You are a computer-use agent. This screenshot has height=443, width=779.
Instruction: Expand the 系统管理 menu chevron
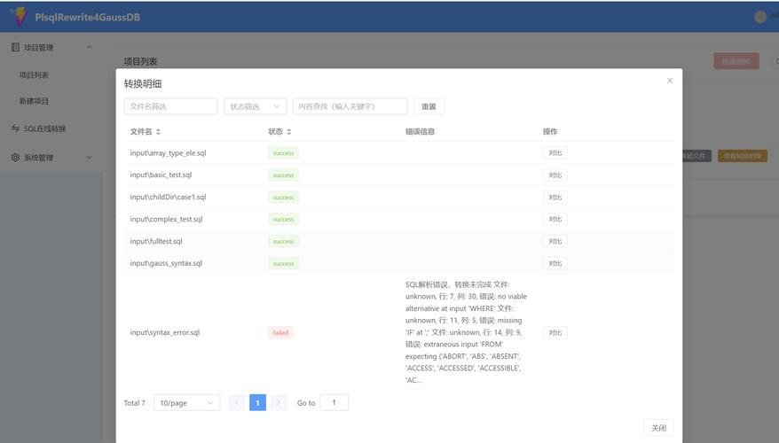(x=89, y=157)
